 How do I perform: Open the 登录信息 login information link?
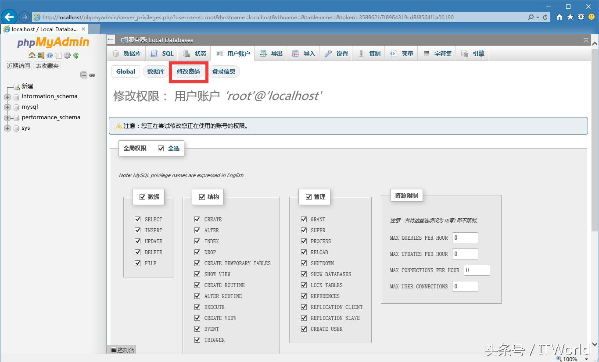click(223, 71)
